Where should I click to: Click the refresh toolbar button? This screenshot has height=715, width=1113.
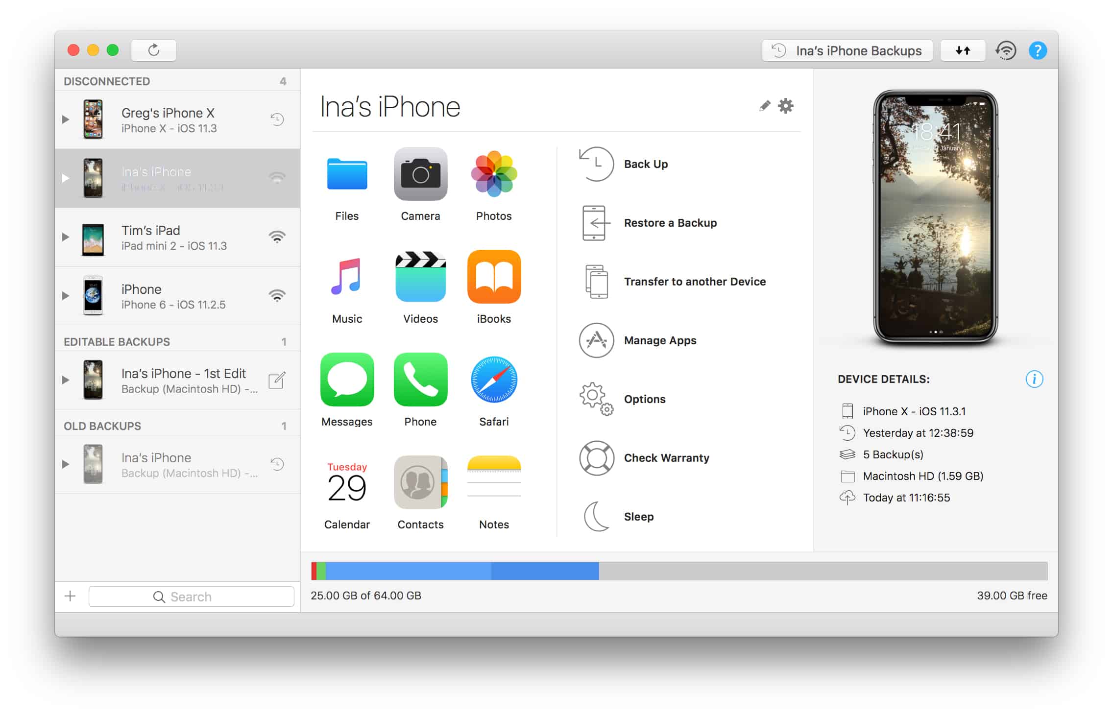click(154, 50)
